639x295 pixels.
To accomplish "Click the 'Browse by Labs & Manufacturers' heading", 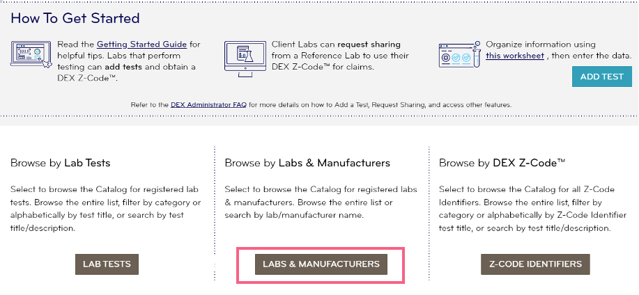I will click(x=307, y=163).
